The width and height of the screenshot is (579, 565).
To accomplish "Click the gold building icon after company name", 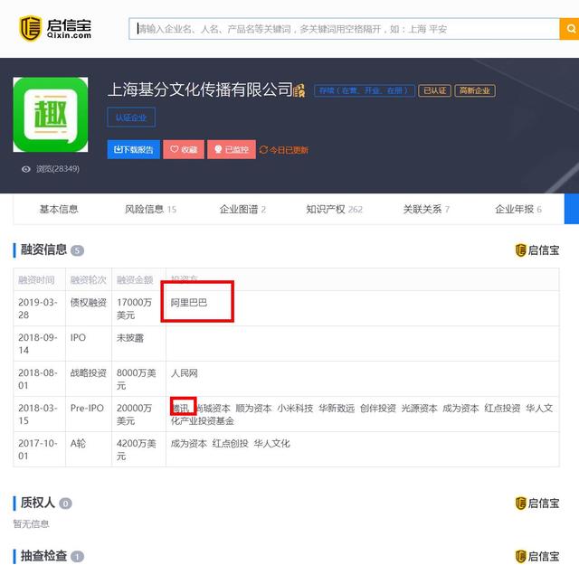I will coord(299,90).
